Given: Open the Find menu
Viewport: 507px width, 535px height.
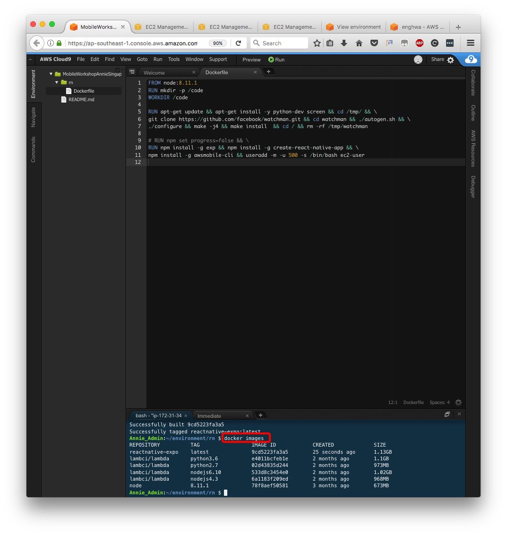Looking at the screenshot, I should (110, 60).
